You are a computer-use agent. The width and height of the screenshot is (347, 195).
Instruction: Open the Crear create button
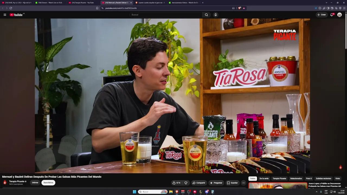pos(322,15)
